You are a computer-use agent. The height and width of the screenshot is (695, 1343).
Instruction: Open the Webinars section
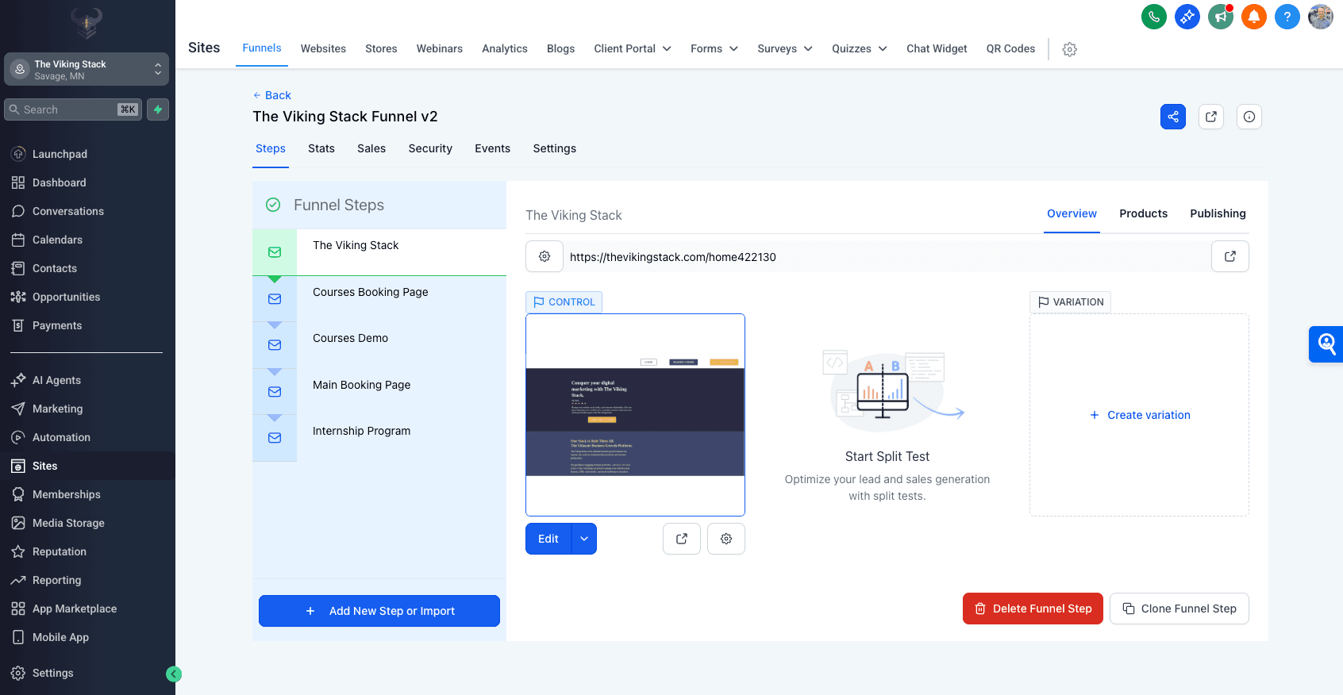440,48
